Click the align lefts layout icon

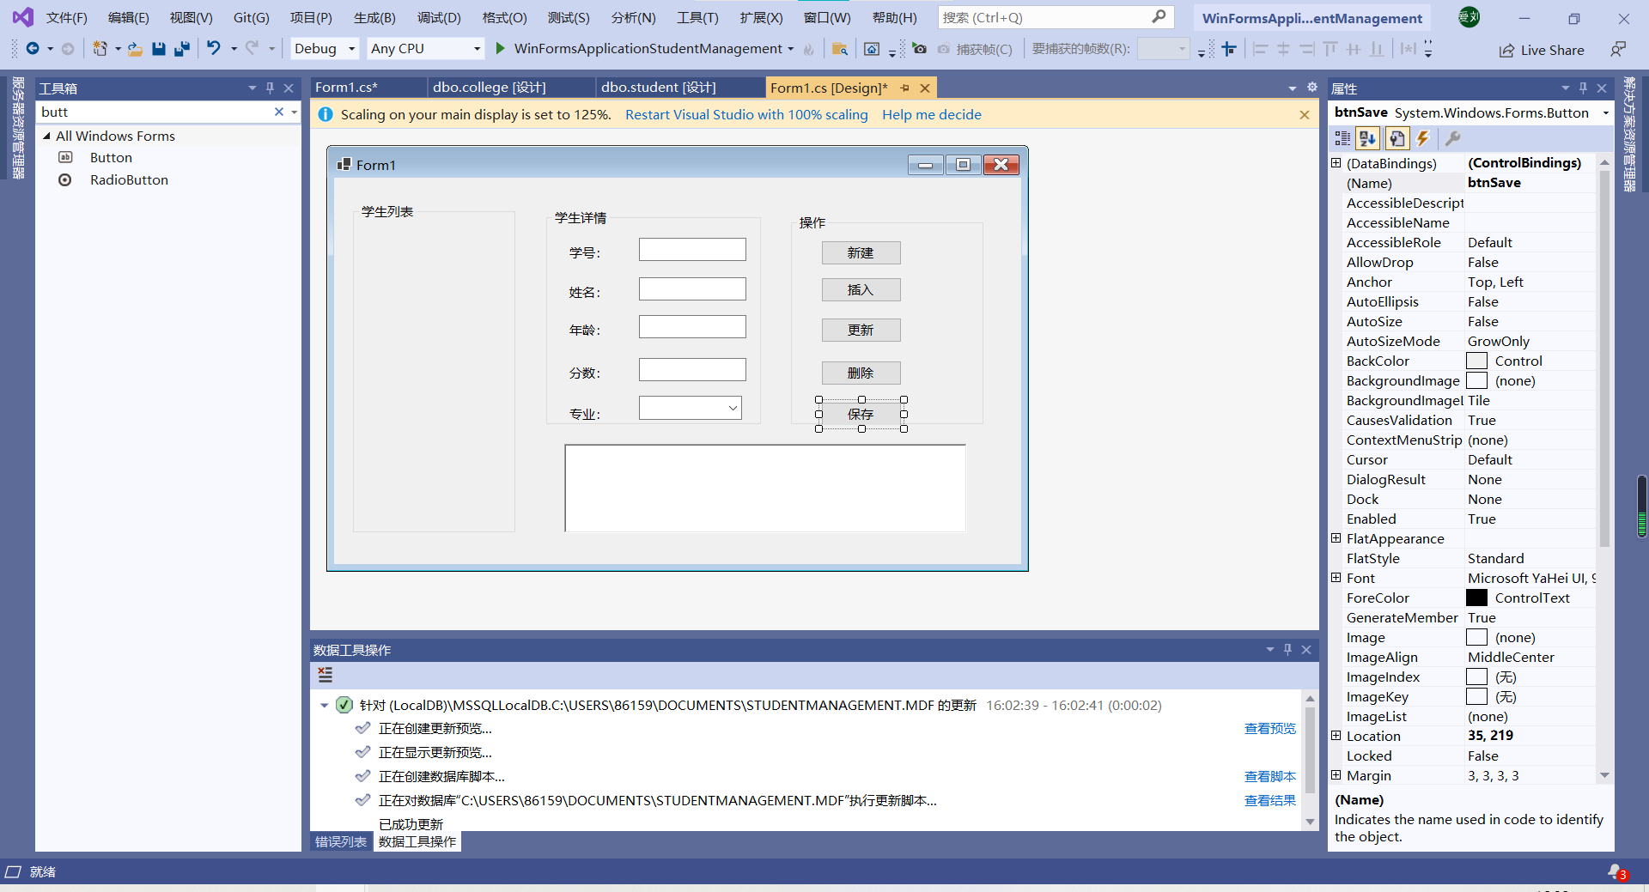[x=1260, y=49]
